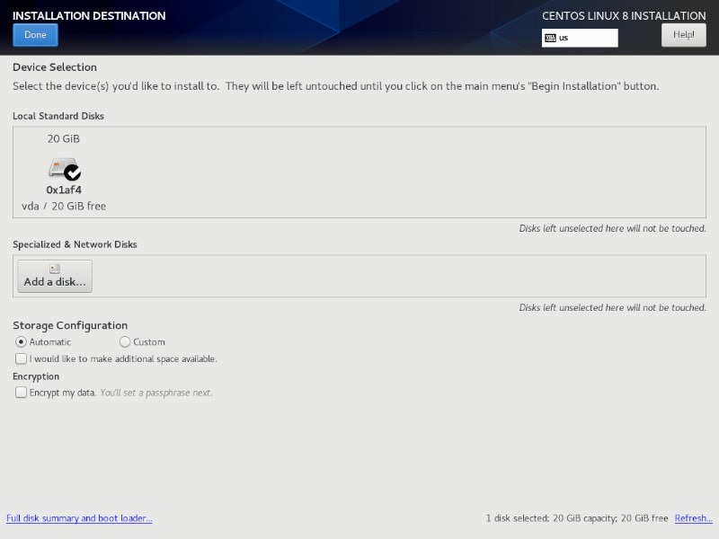719x539 pixels.
Task: Expand the Specialized & Network Disks section
Action: click(73, 243)
